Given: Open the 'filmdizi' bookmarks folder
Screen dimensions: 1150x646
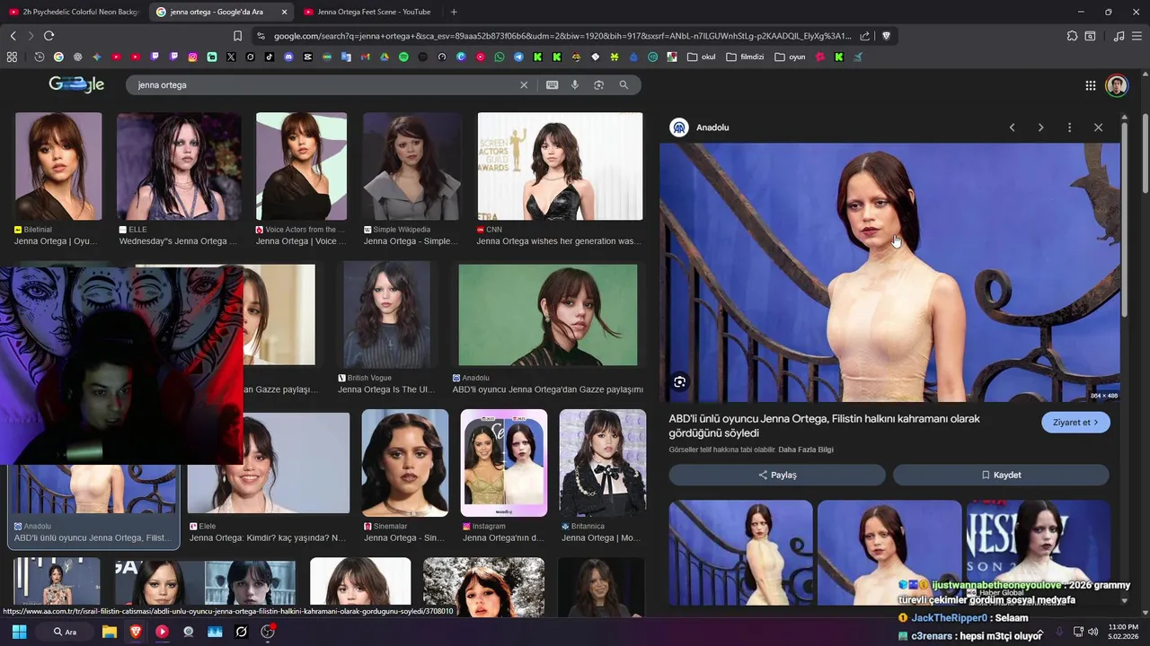Looking at the screenshot, I should tap(745, 57).
